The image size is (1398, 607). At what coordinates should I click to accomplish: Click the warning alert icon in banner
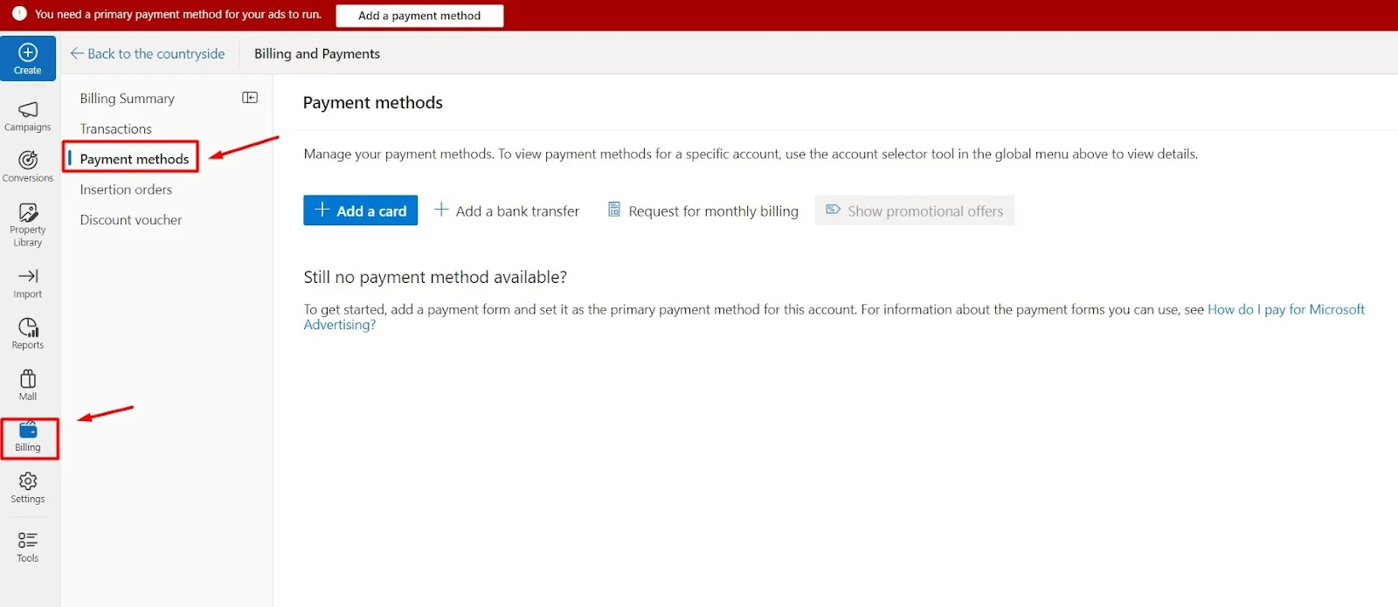19,14
